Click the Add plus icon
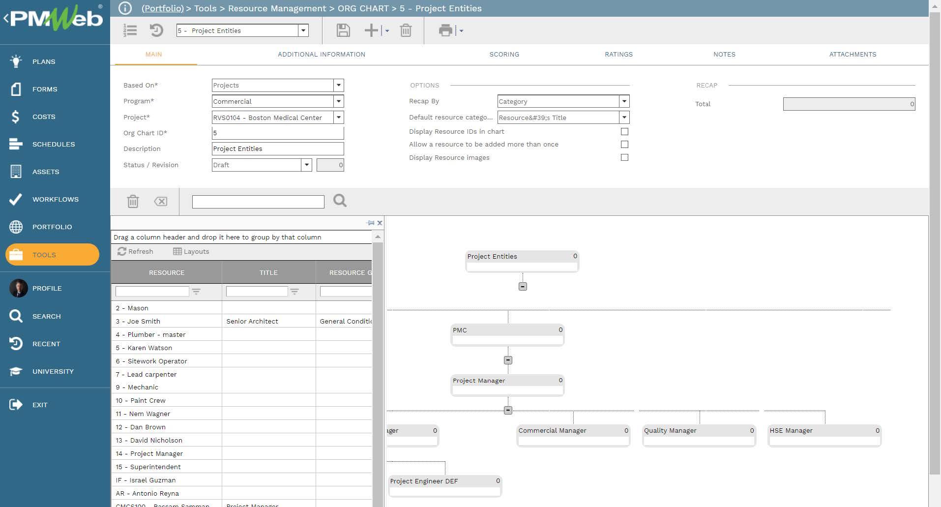This screenshot has height=507, width=941. coord(371,30)
